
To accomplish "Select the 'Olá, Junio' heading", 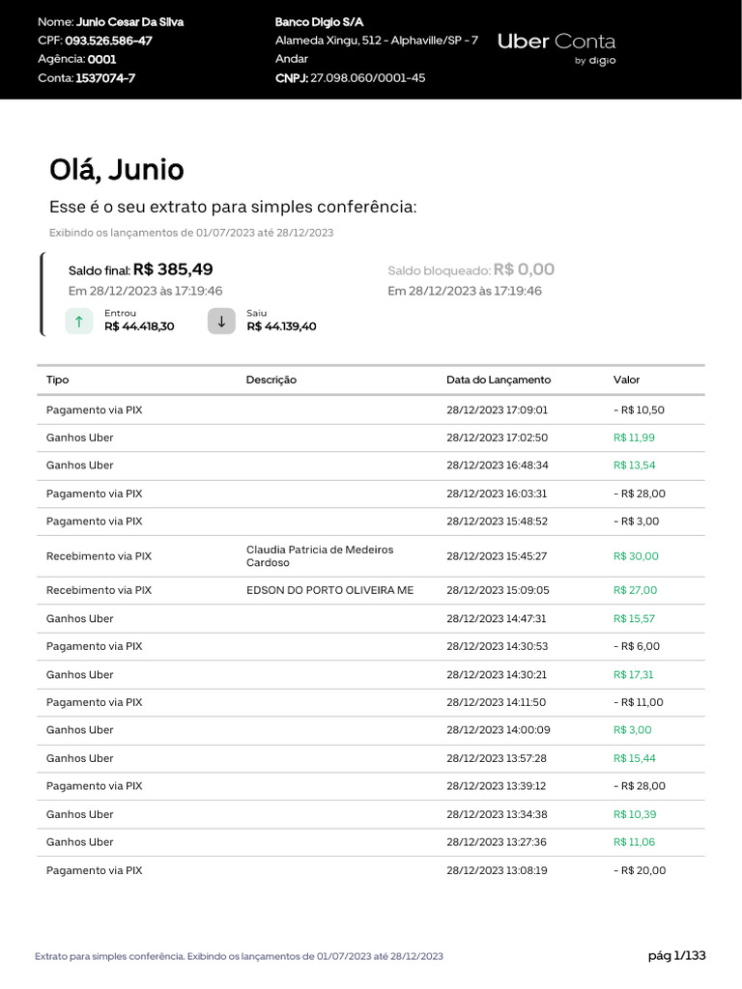I will pyautogui.click(x=117, y=170).
